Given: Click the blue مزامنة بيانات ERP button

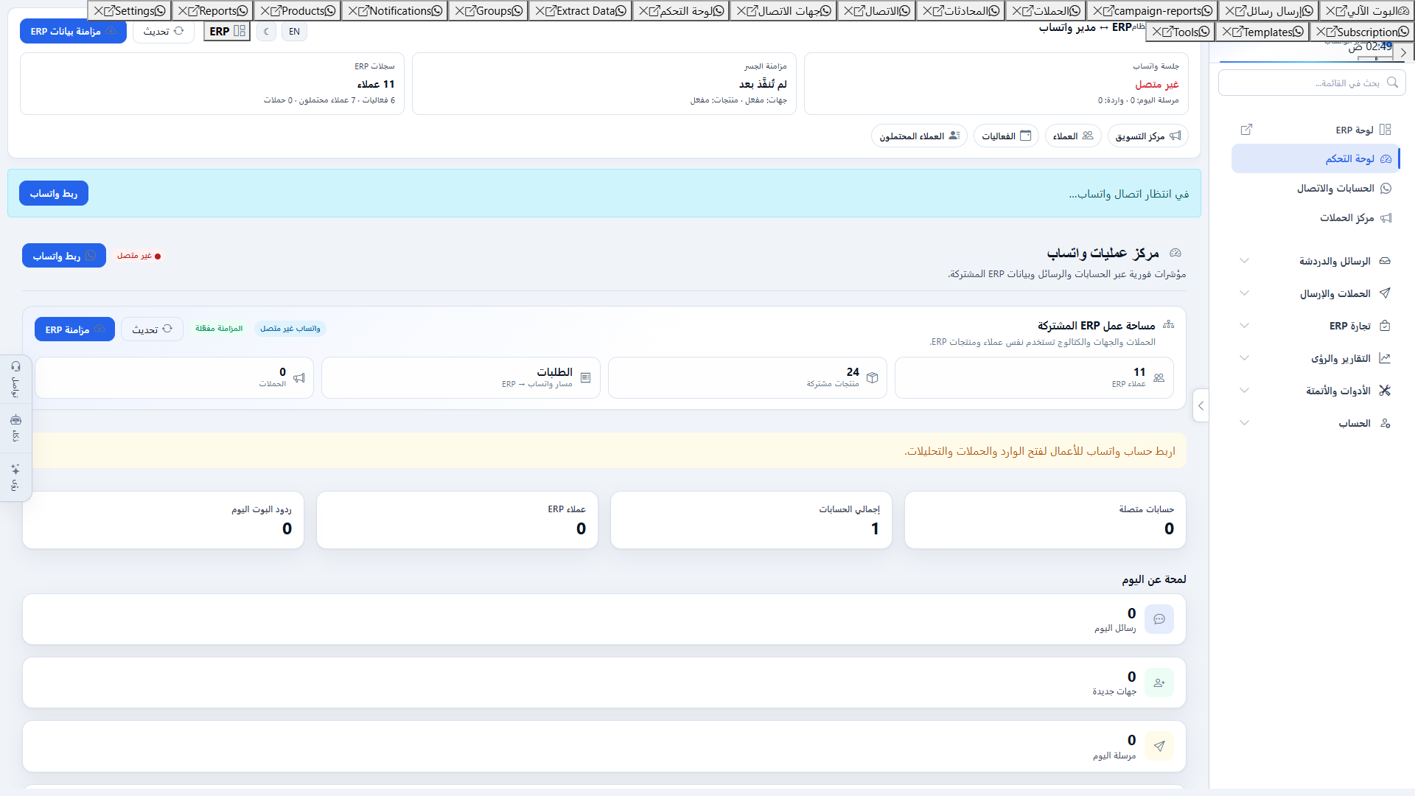Looking at the screenshot, I should [73, 32].
